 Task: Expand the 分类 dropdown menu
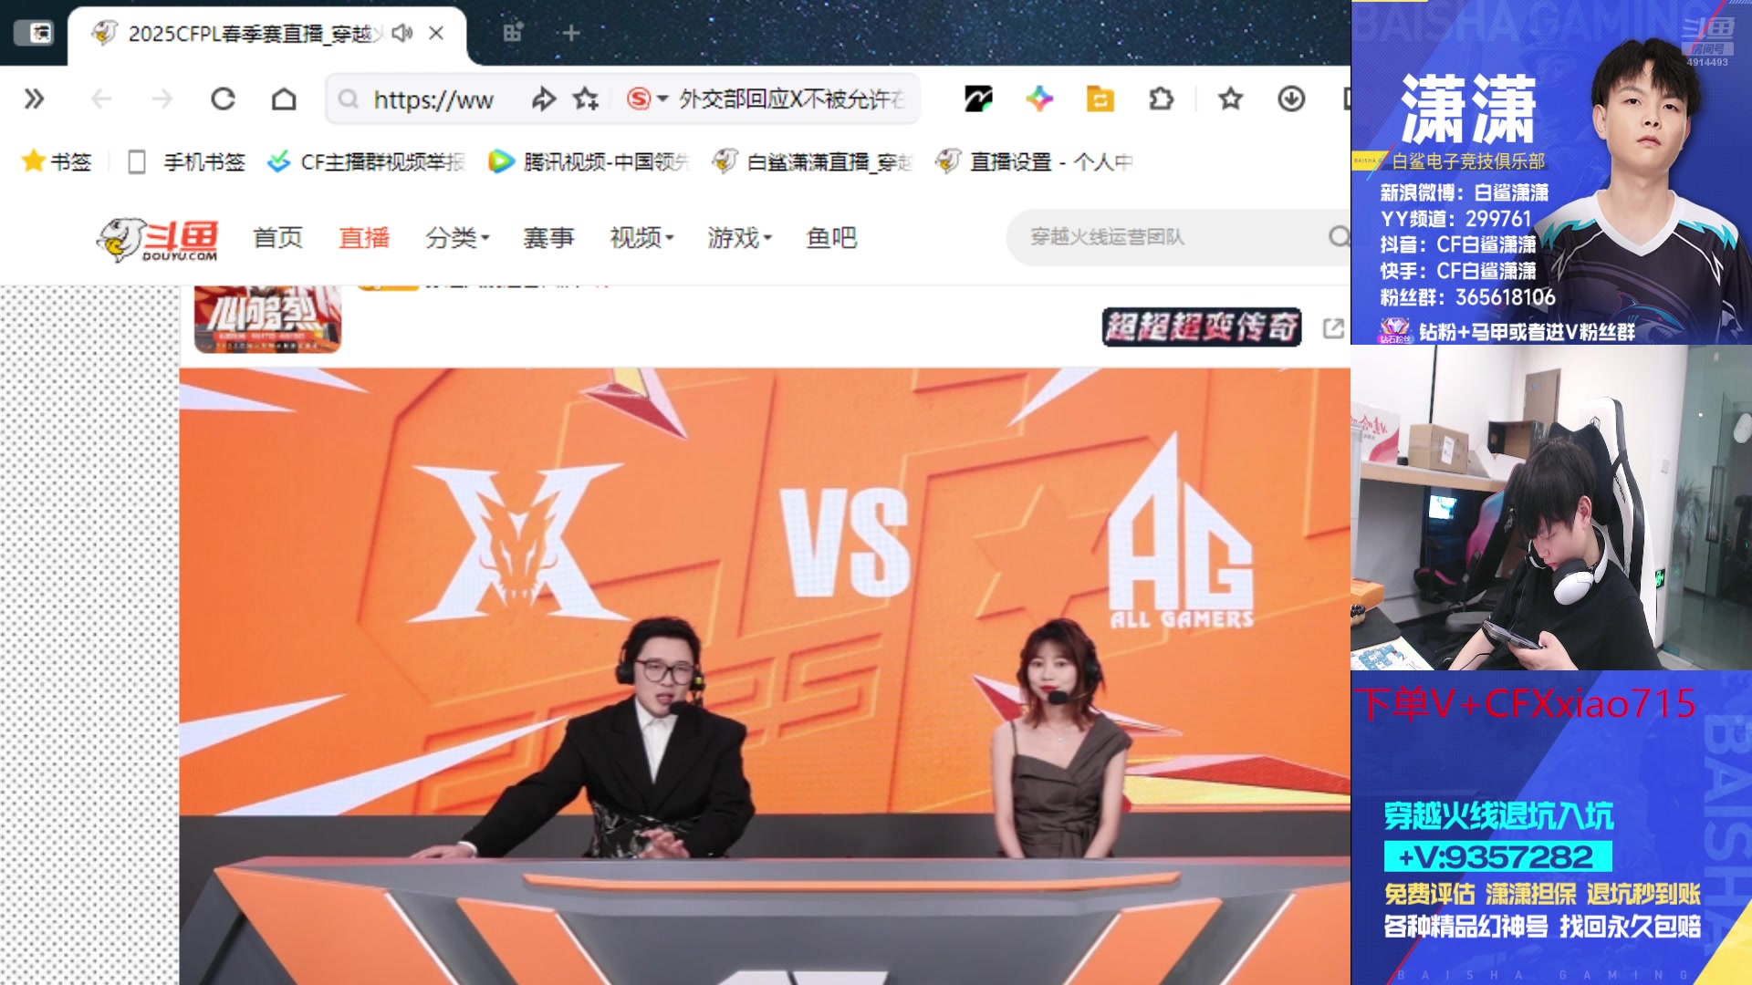click(x=457, y=238)
